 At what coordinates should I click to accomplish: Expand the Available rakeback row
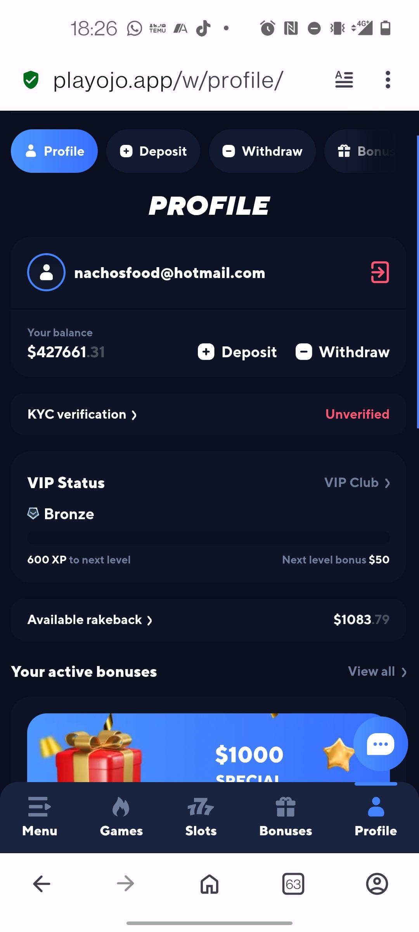pos(90,620)
